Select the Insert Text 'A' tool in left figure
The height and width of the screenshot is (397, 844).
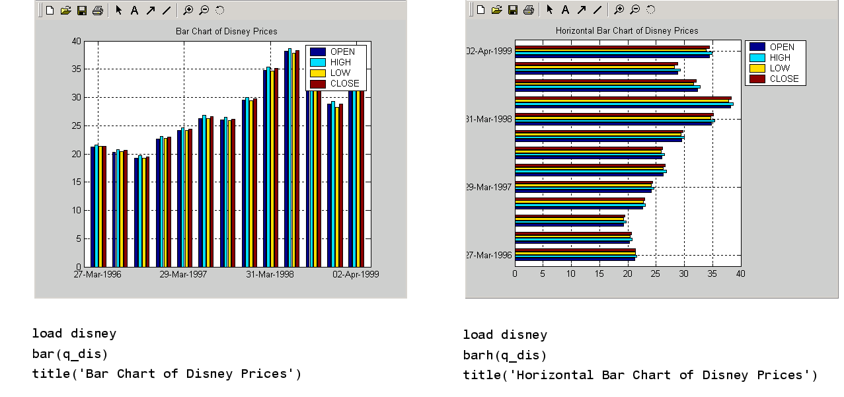(x=135, y=10)
